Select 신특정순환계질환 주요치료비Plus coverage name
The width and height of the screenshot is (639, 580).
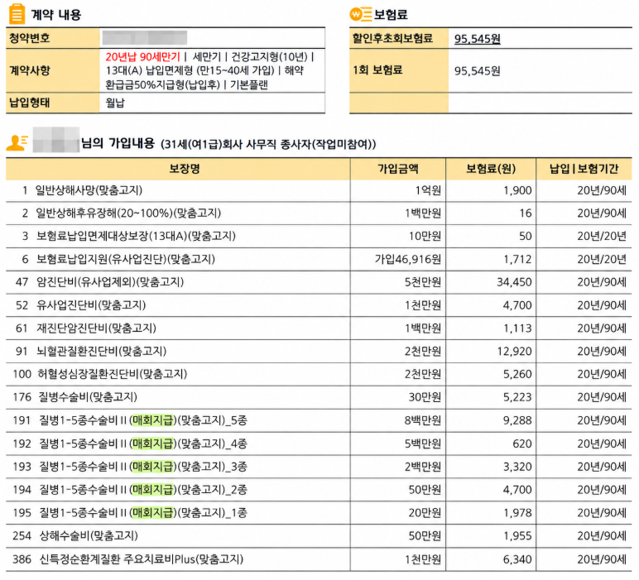pyautogui.click(x=141, y=558)
